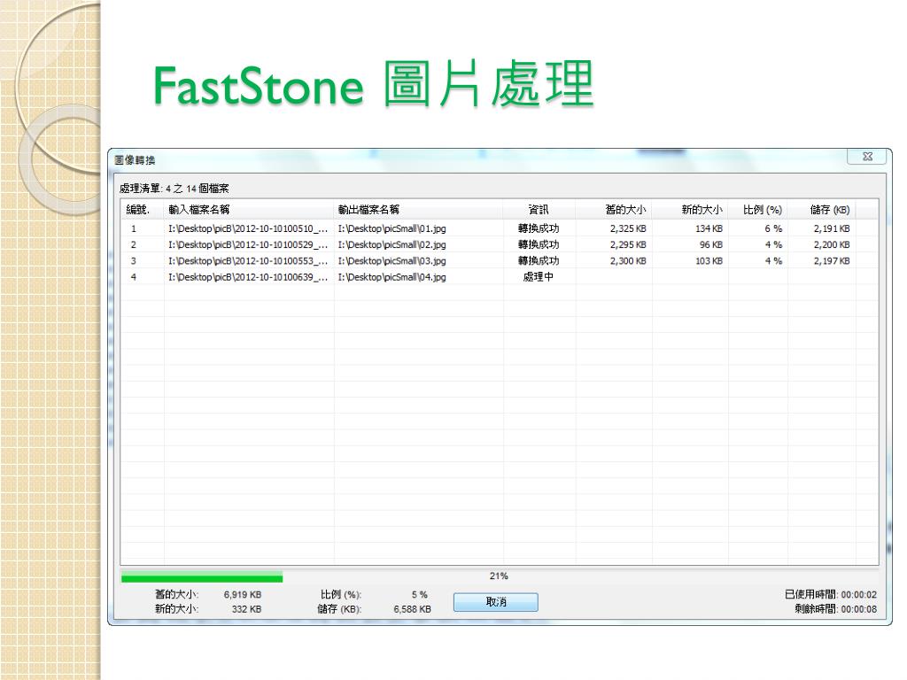Click the total 332 KB new size value

246,609
